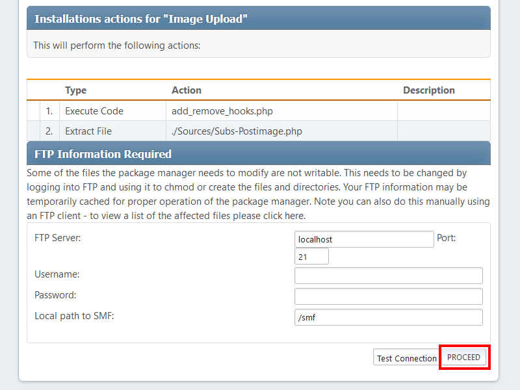Click the ./Sources/Subs-Postimage.php action entry
This screenshot has width=520, height=390.
pos(237,131)
